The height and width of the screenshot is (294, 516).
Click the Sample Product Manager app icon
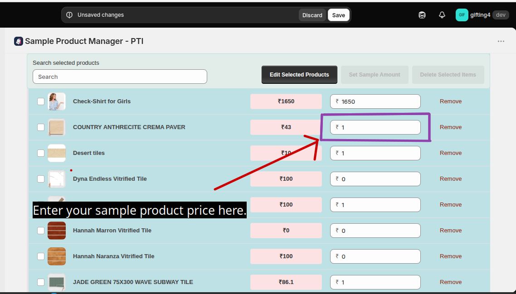coord(19,41)
